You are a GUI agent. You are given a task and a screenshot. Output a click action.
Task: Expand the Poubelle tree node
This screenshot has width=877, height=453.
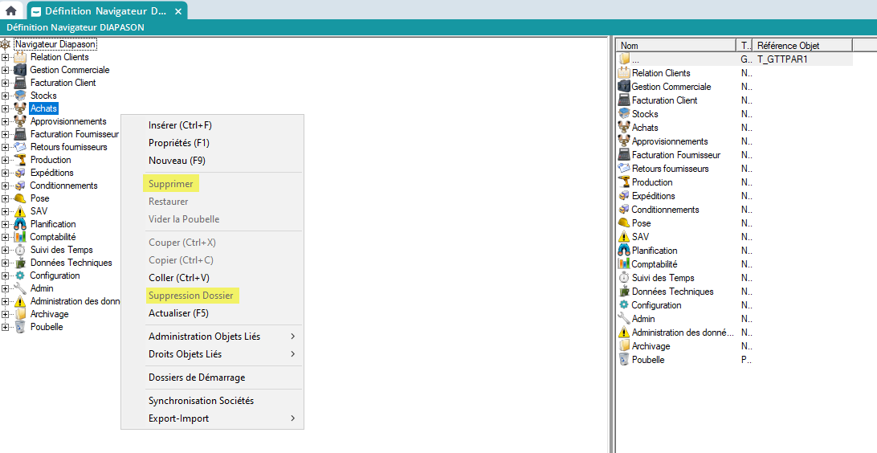click(x=6, y=327)
